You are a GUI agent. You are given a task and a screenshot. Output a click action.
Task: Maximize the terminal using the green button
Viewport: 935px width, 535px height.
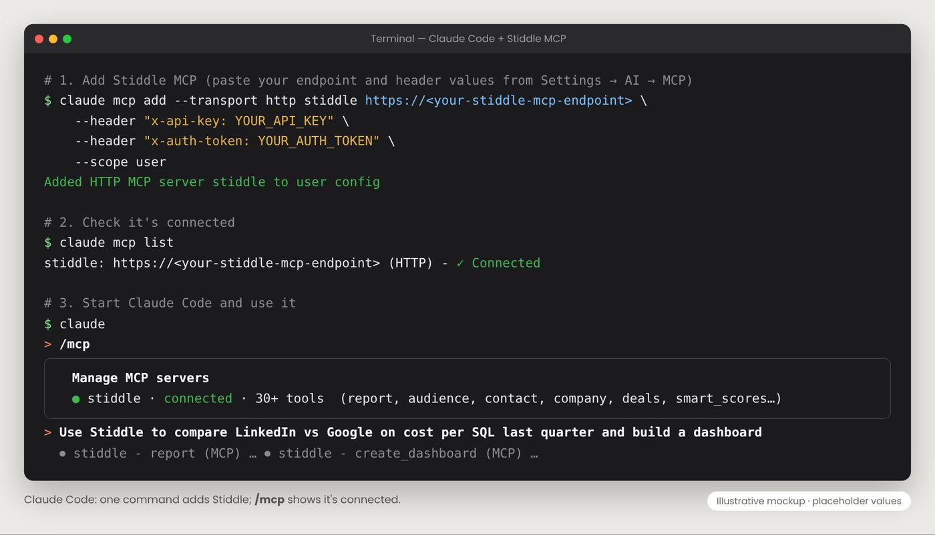point(67,39)
